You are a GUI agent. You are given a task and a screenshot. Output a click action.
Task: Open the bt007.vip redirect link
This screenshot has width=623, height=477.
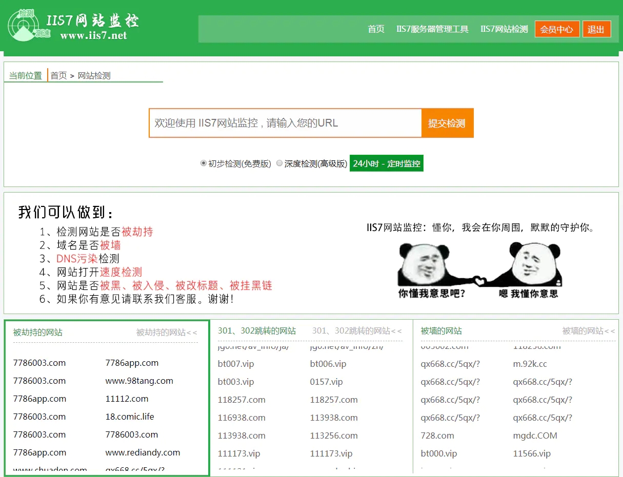[236, 364]
